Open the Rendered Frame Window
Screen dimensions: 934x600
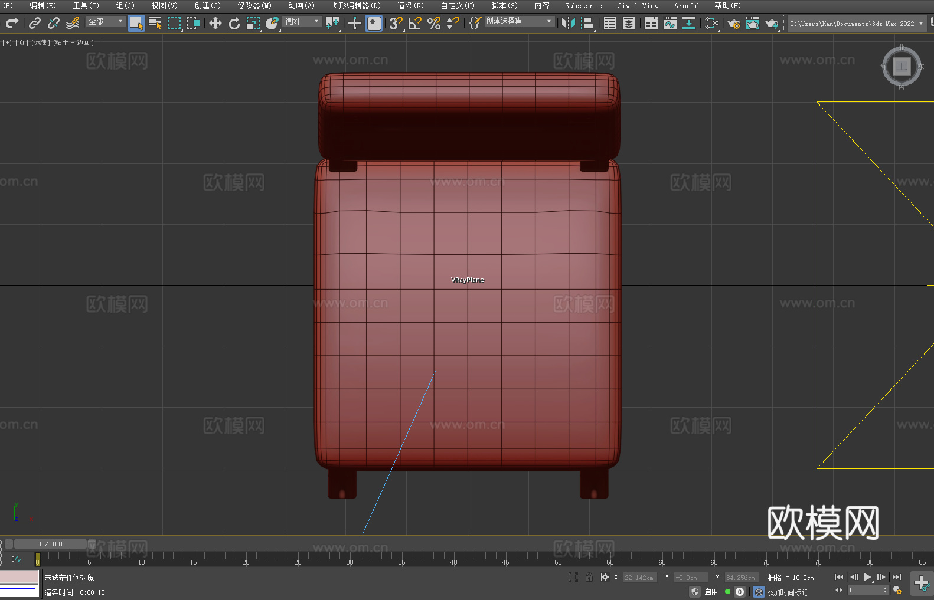[753, 23]
